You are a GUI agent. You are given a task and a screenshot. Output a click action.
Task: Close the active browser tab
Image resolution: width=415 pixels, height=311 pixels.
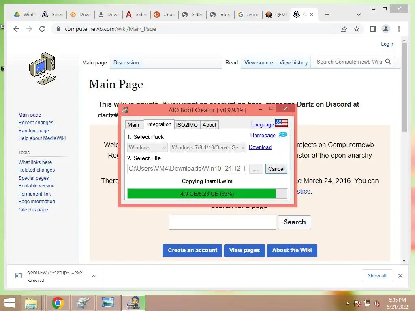click(312, 15)
